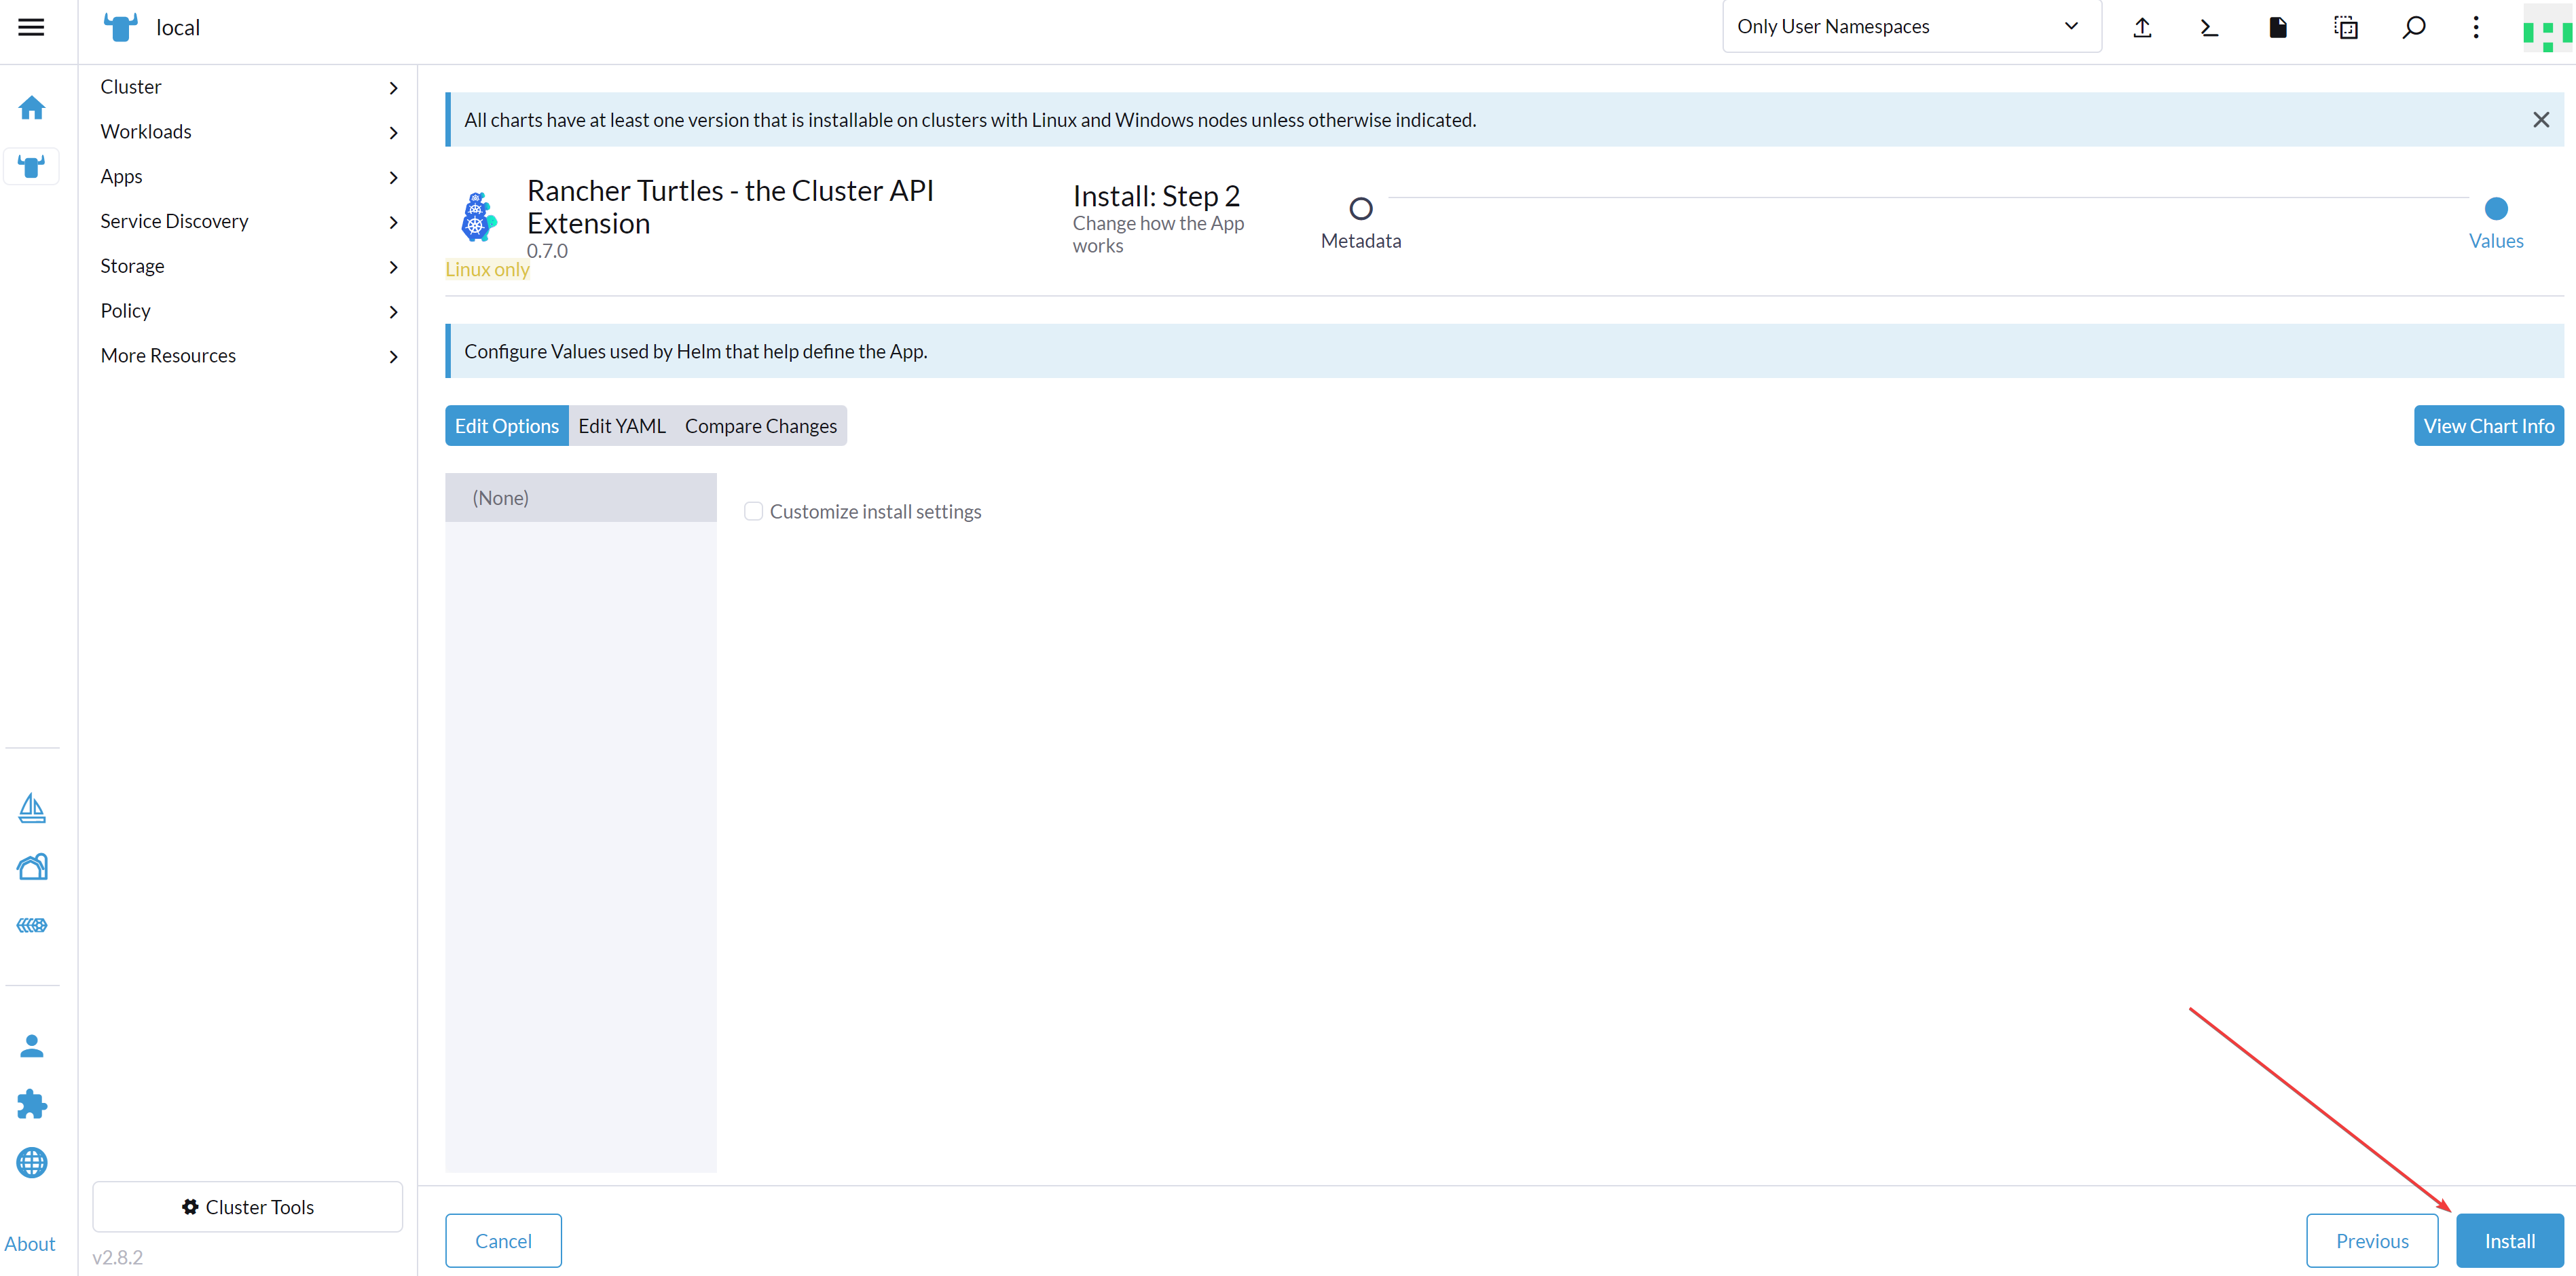Open the vertical three-dot header menu
The width and height of the screenshot is (2576, 1276).
tap(2476, 27)
